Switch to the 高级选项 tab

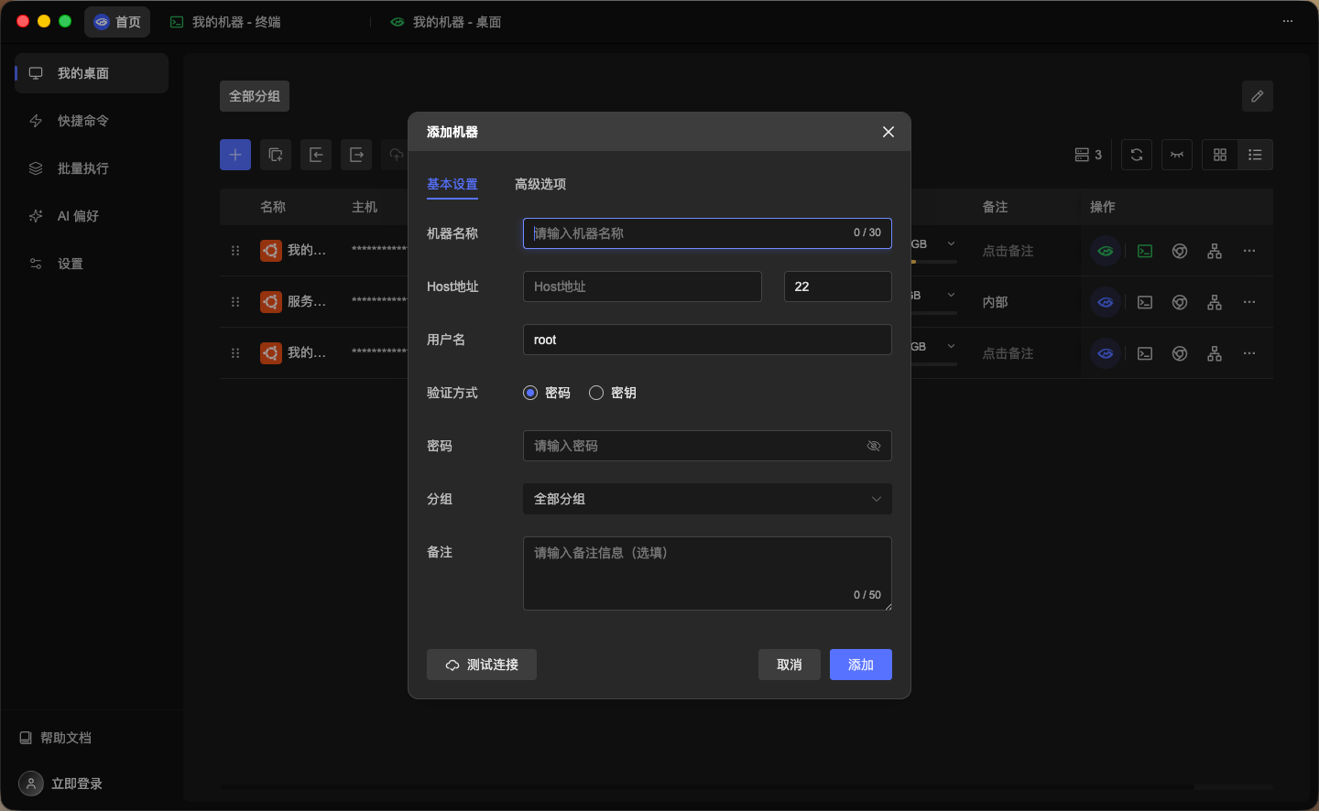(540, 184)
